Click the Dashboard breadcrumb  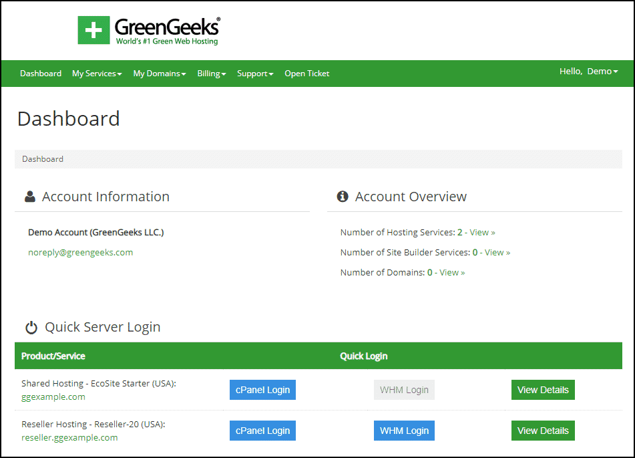[43, 159]
